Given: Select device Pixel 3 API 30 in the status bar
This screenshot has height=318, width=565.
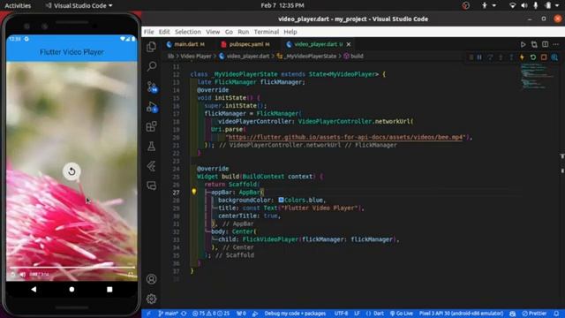Looking at the screenshot, I should 461,314.
